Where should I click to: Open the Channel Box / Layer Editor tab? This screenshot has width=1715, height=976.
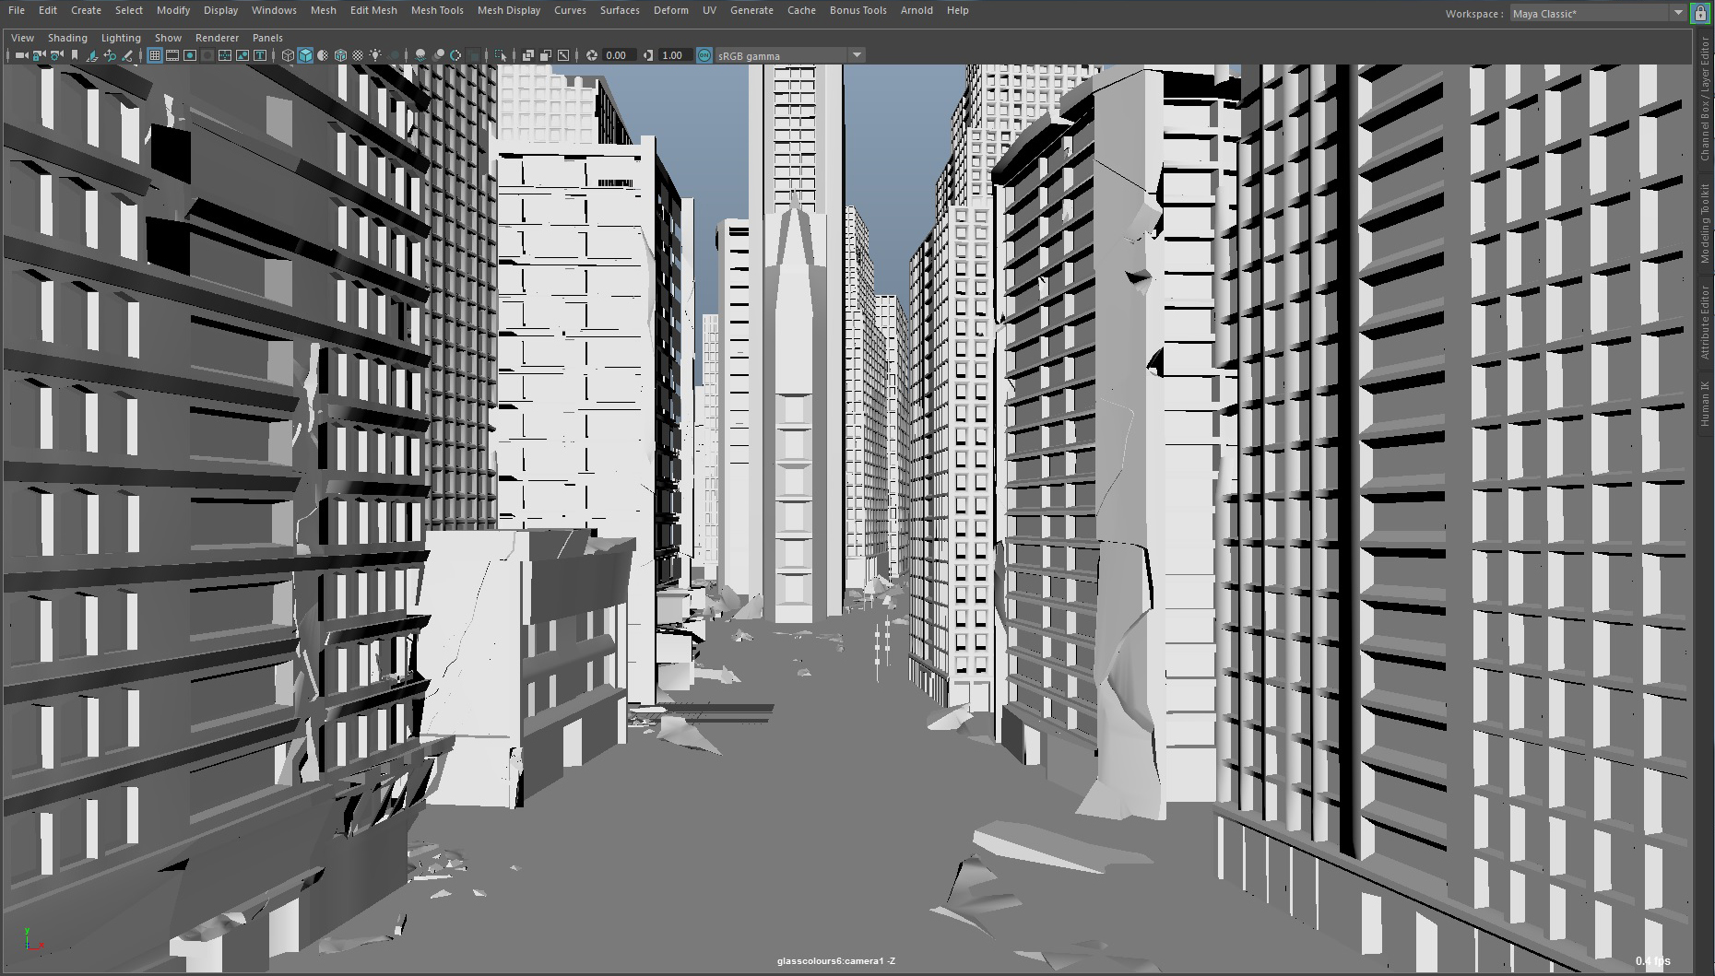(1705, 99)
